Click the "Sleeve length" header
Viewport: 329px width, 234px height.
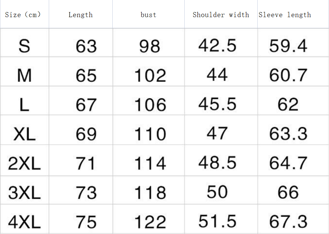click(x=285, y=15)
